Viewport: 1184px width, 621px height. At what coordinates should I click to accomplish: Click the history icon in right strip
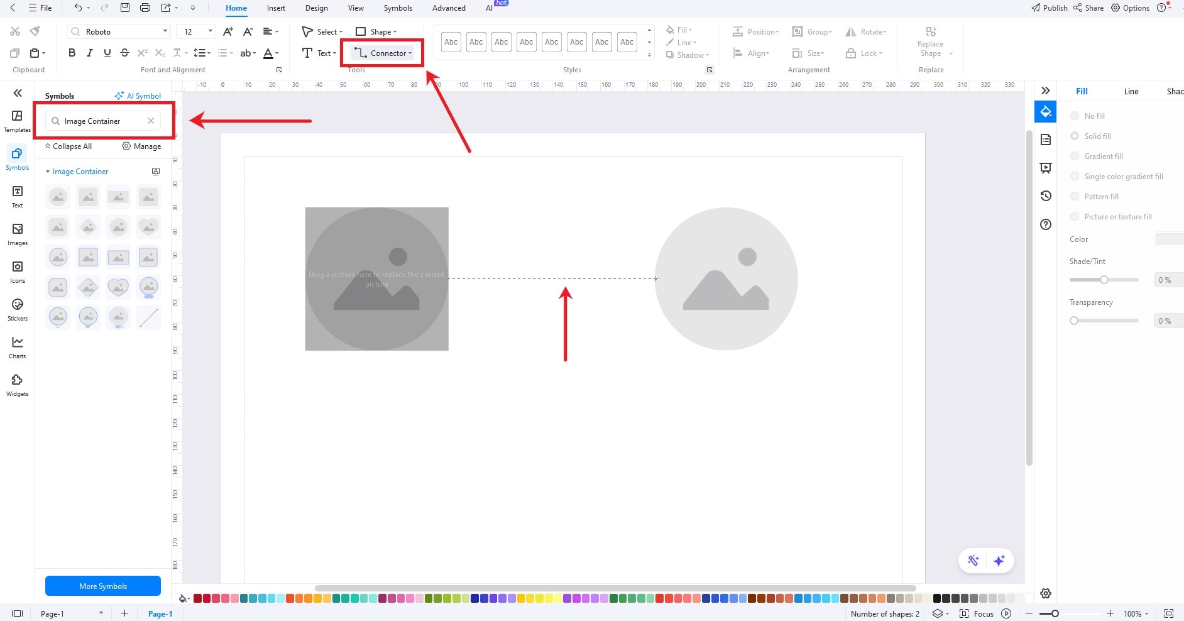(x=1046, y=195)
